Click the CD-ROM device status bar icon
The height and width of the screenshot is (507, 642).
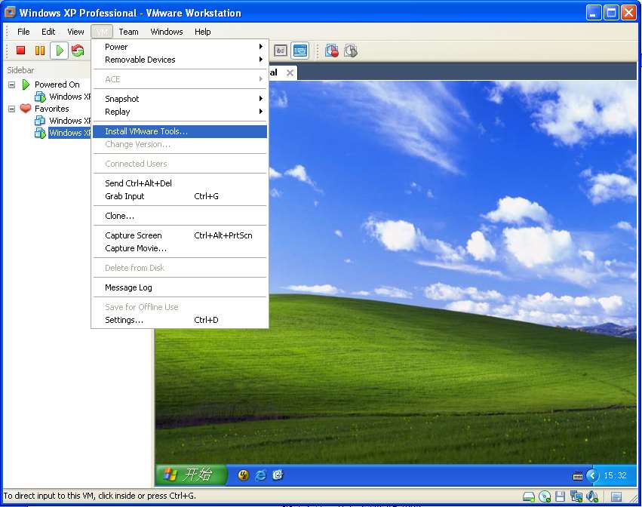pos(545,496)
